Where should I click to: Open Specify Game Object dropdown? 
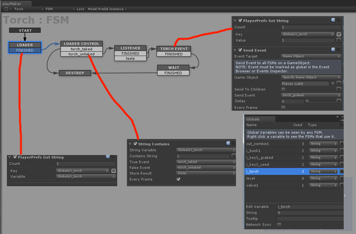tap(311, 77)
